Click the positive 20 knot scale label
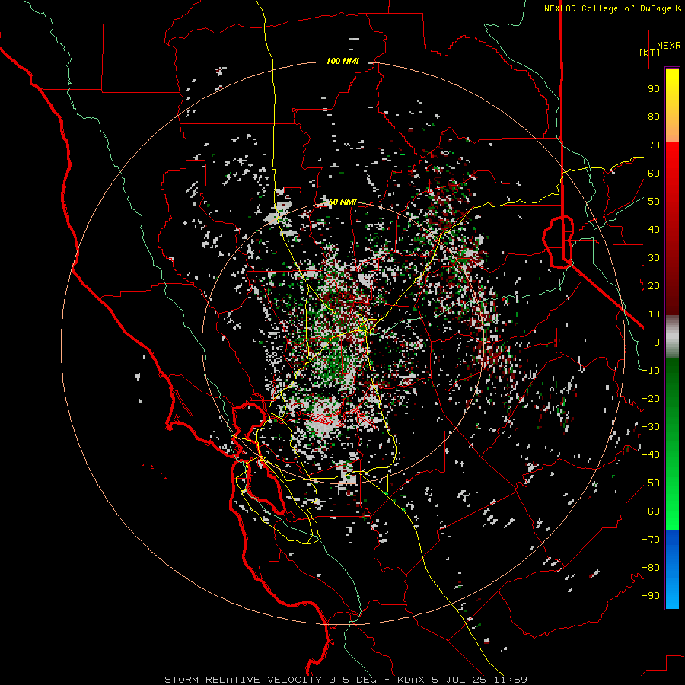 [654, 285]
